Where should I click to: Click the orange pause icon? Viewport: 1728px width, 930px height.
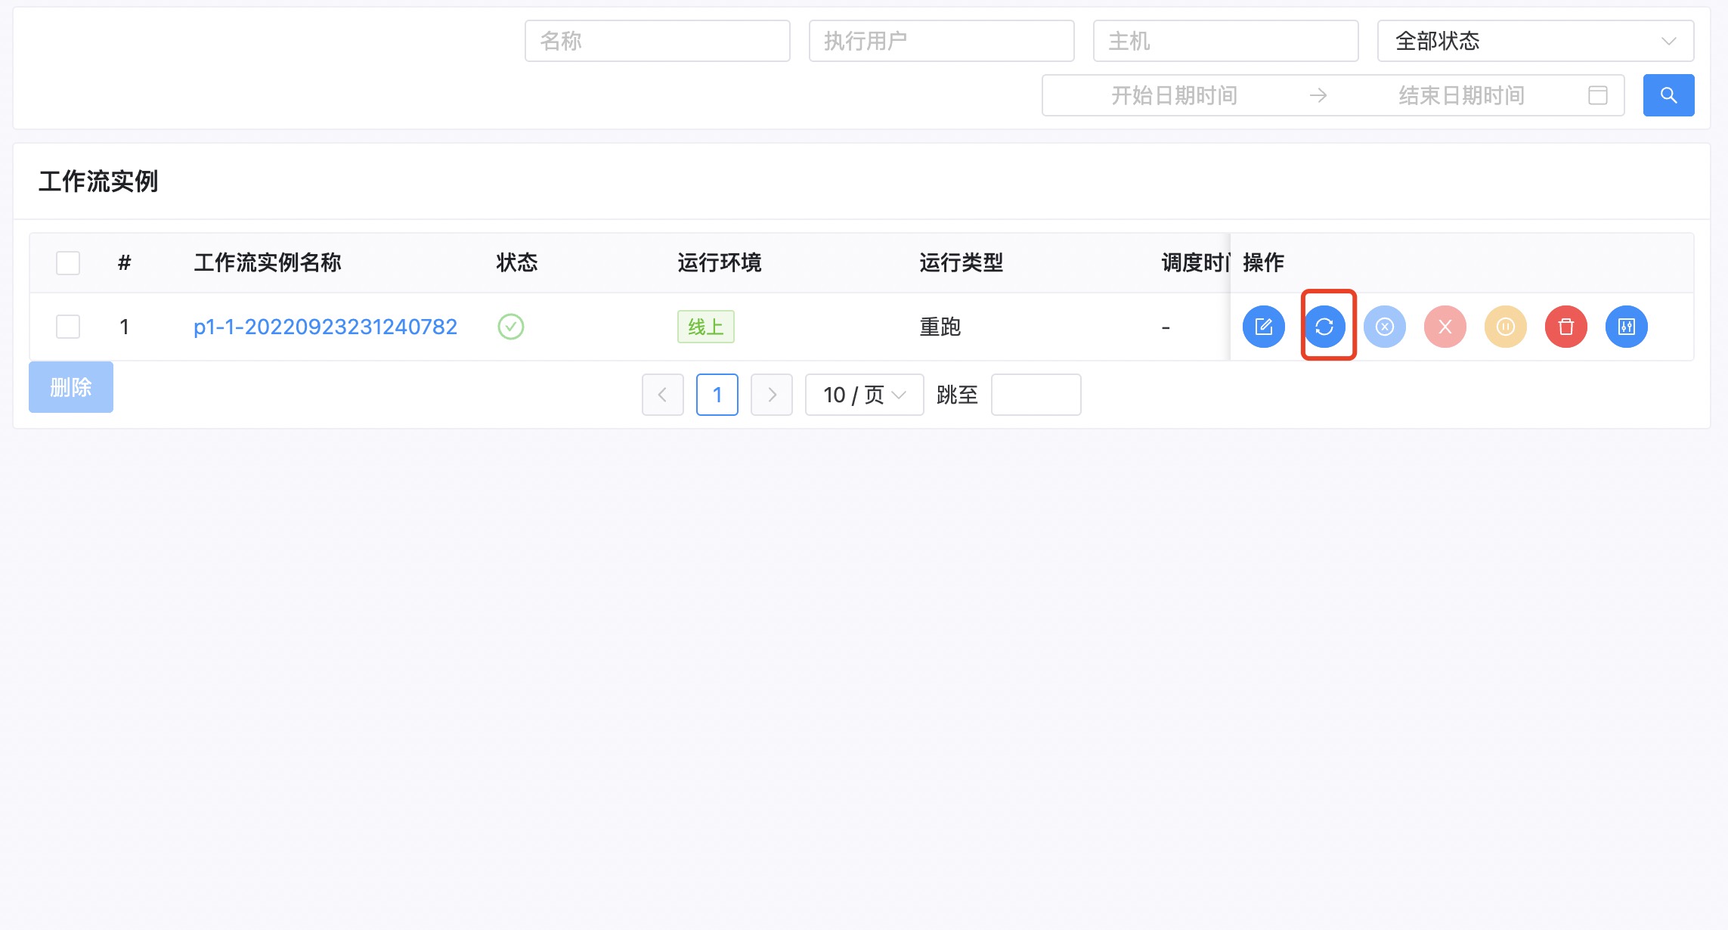[x=1505, y=327]
